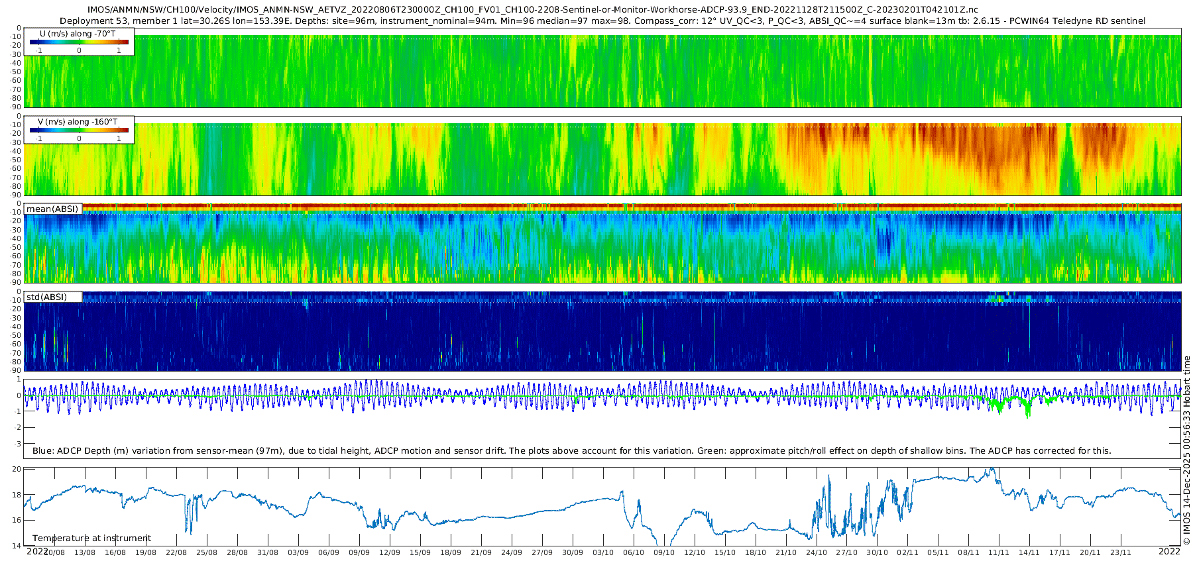Click the 27/10 date tick label
Image resolution: width=1193 pixels, height=563 pixels.
[846, 552]
